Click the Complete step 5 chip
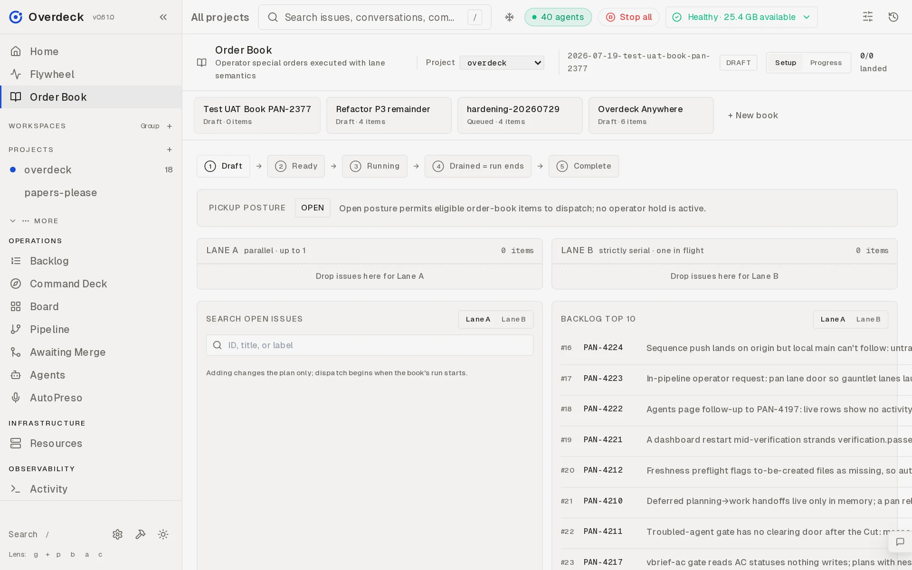The height and width of the screenshot is (570, 912). (584, 166)
